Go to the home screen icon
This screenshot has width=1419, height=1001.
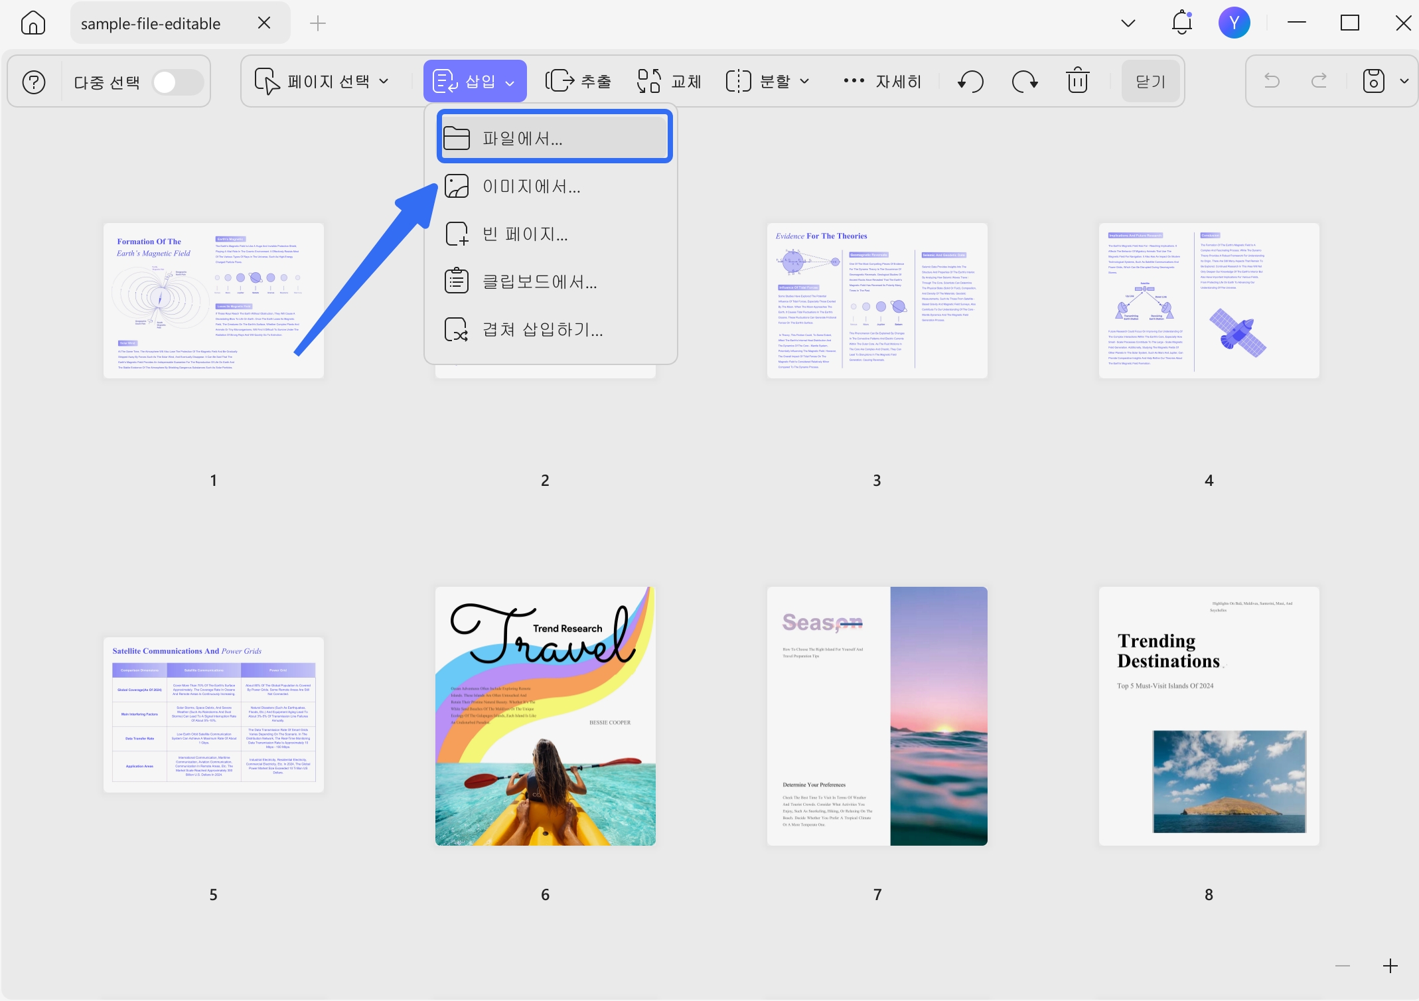[33, 23]
